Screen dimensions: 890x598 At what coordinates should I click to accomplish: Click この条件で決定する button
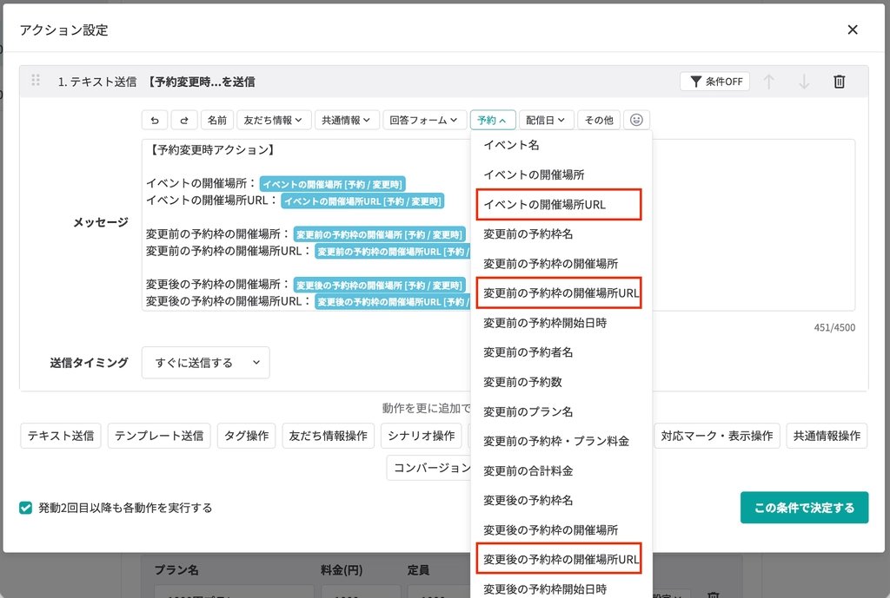(x=804, y=508)
